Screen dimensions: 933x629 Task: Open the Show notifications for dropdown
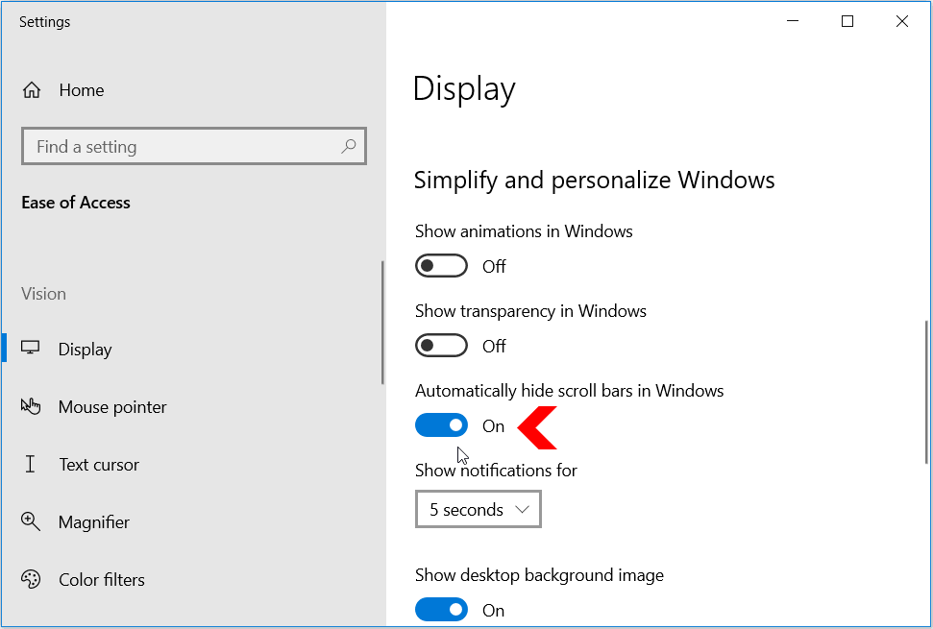tap(479, 509)
